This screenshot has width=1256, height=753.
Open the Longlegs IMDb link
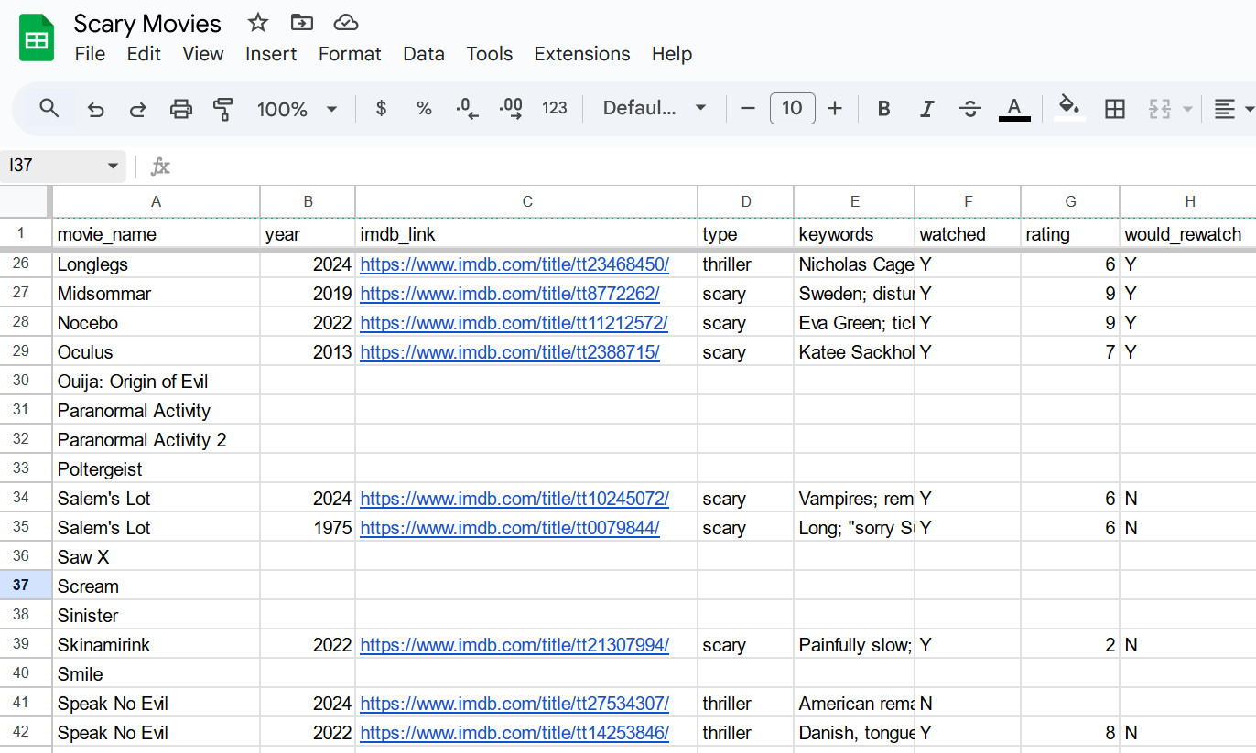[514, 264]
